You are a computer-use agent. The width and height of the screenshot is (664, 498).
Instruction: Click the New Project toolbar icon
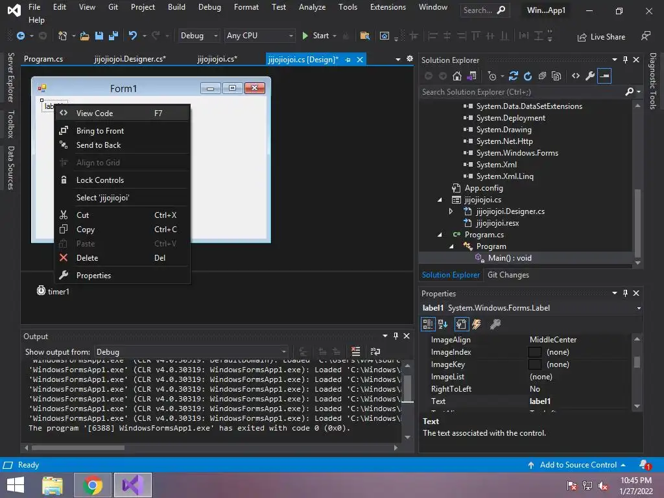[63, 36]
